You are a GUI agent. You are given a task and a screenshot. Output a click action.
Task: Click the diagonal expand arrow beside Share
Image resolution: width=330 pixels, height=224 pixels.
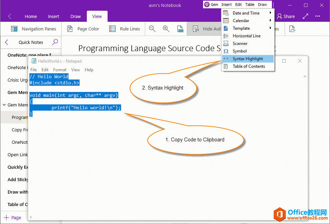305,16
